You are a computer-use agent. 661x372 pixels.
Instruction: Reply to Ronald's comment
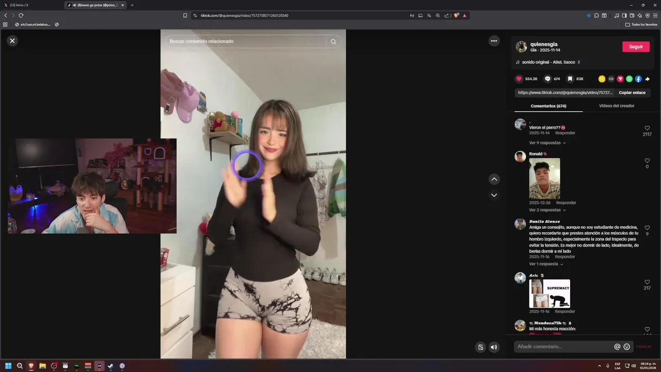click(566, 203)
